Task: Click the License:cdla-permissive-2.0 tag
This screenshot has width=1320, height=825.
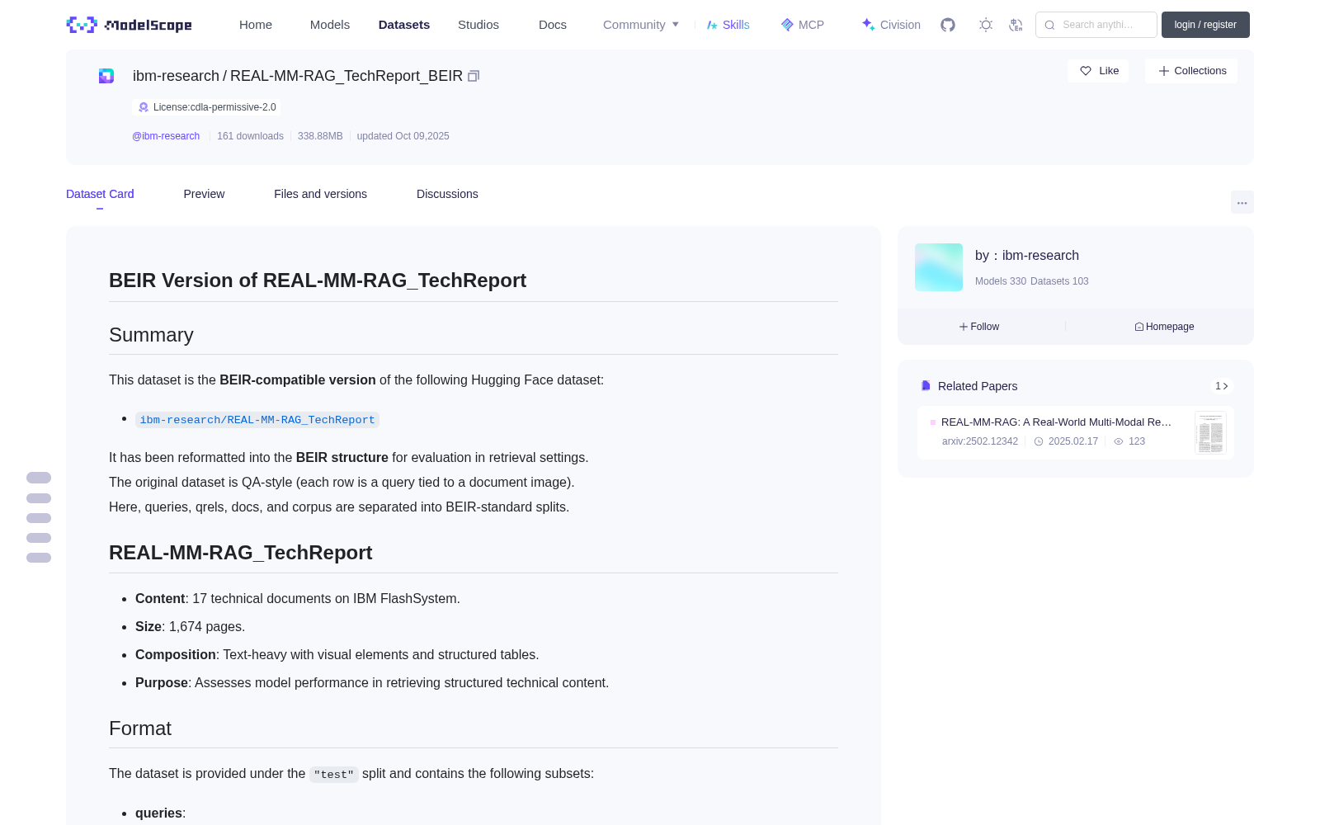Action: pos(206,107)
